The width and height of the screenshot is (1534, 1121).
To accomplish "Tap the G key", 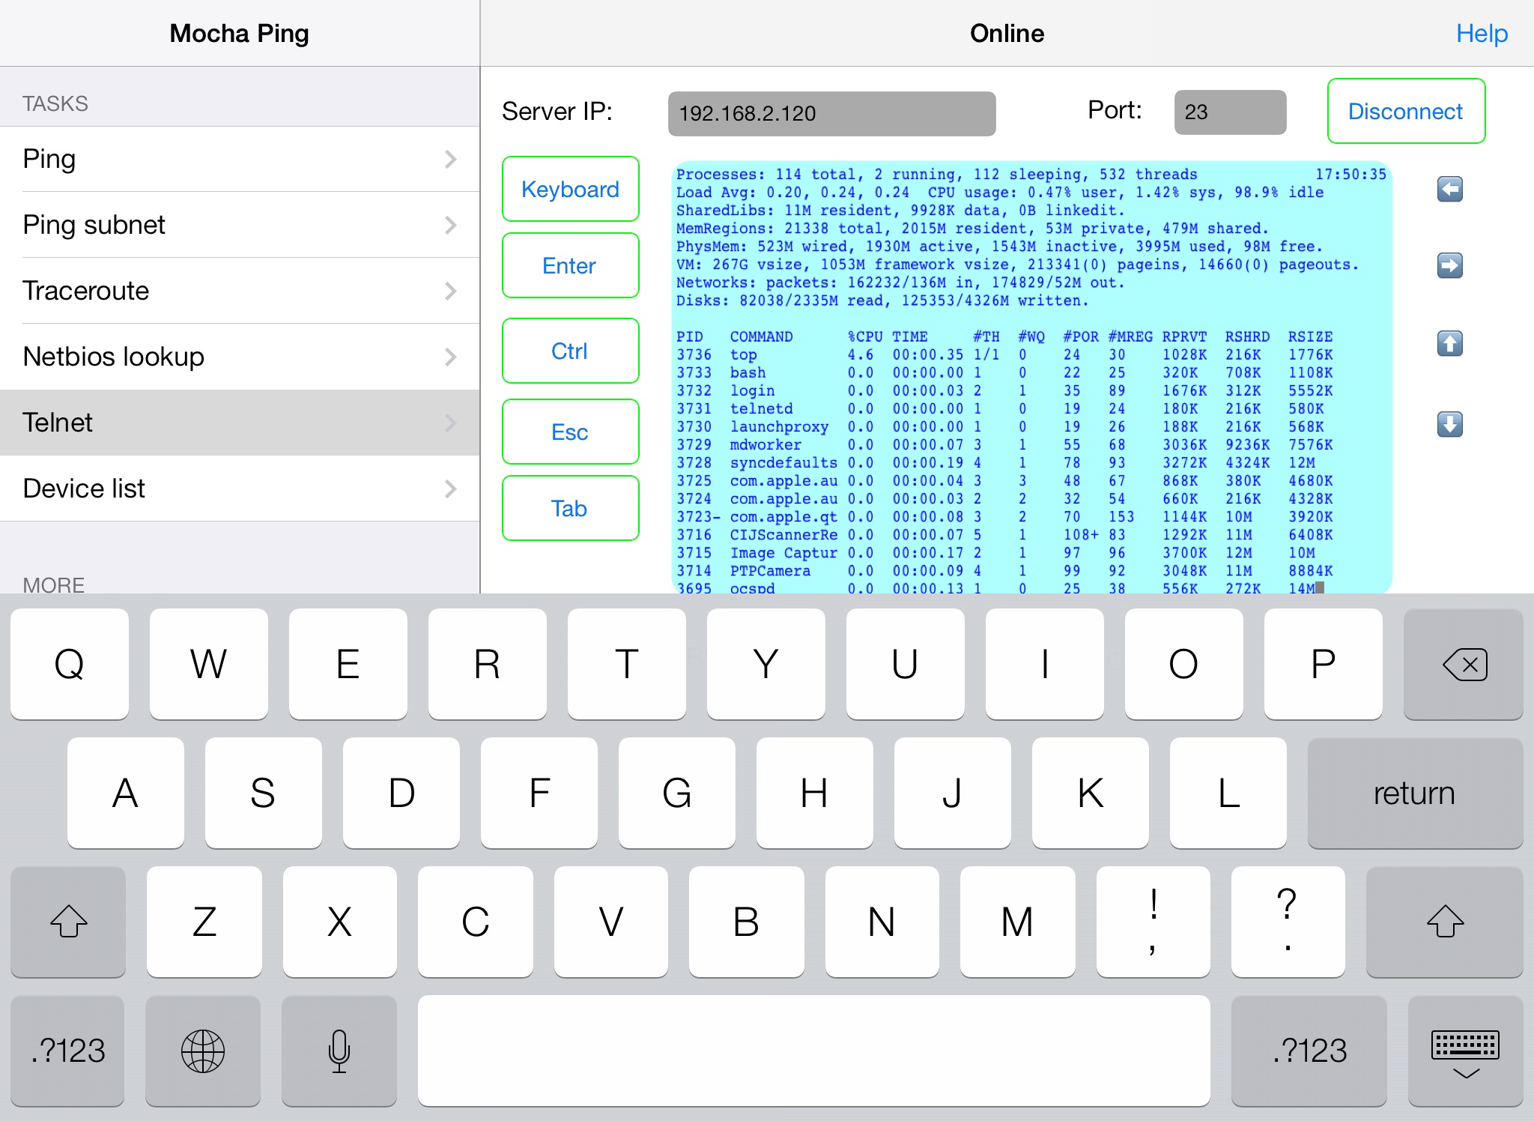I will [x=677, y=793].
